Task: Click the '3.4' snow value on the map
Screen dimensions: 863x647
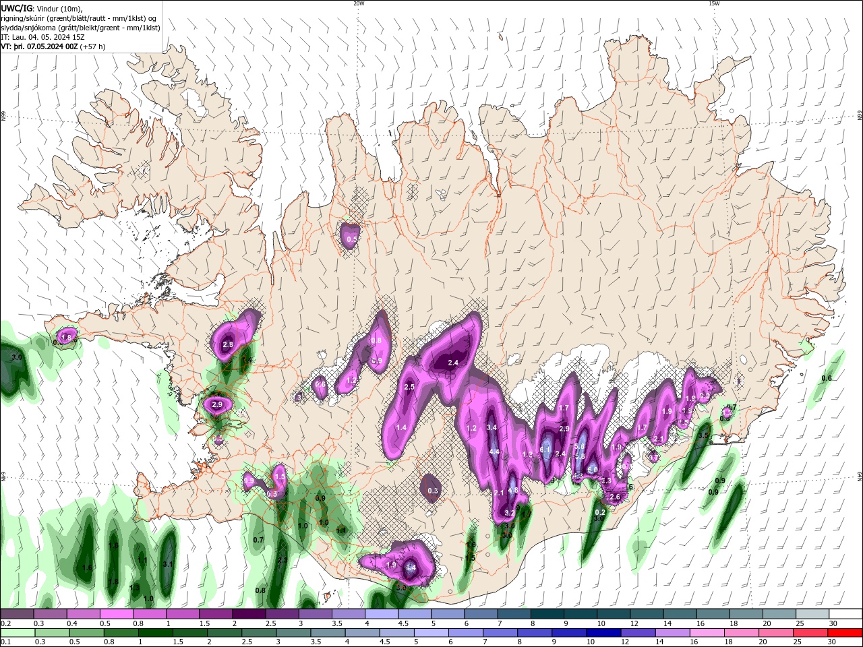Action: point(492,427)
